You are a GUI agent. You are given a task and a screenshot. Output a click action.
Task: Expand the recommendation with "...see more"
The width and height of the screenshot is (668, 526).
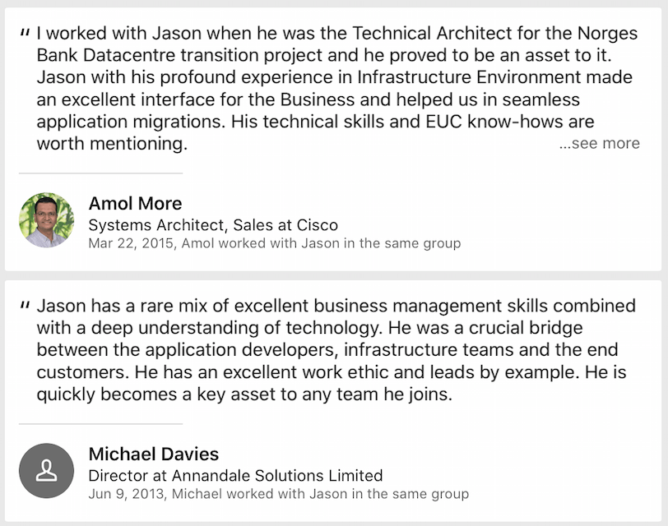[599, 143]
